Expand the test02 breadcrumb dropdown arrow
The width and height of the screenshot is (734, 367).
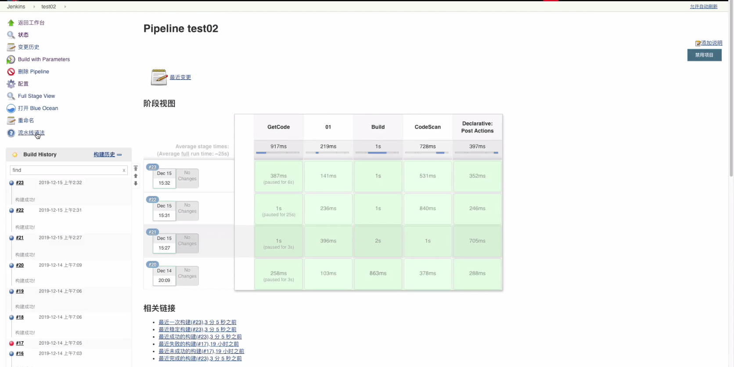(65, 7)
